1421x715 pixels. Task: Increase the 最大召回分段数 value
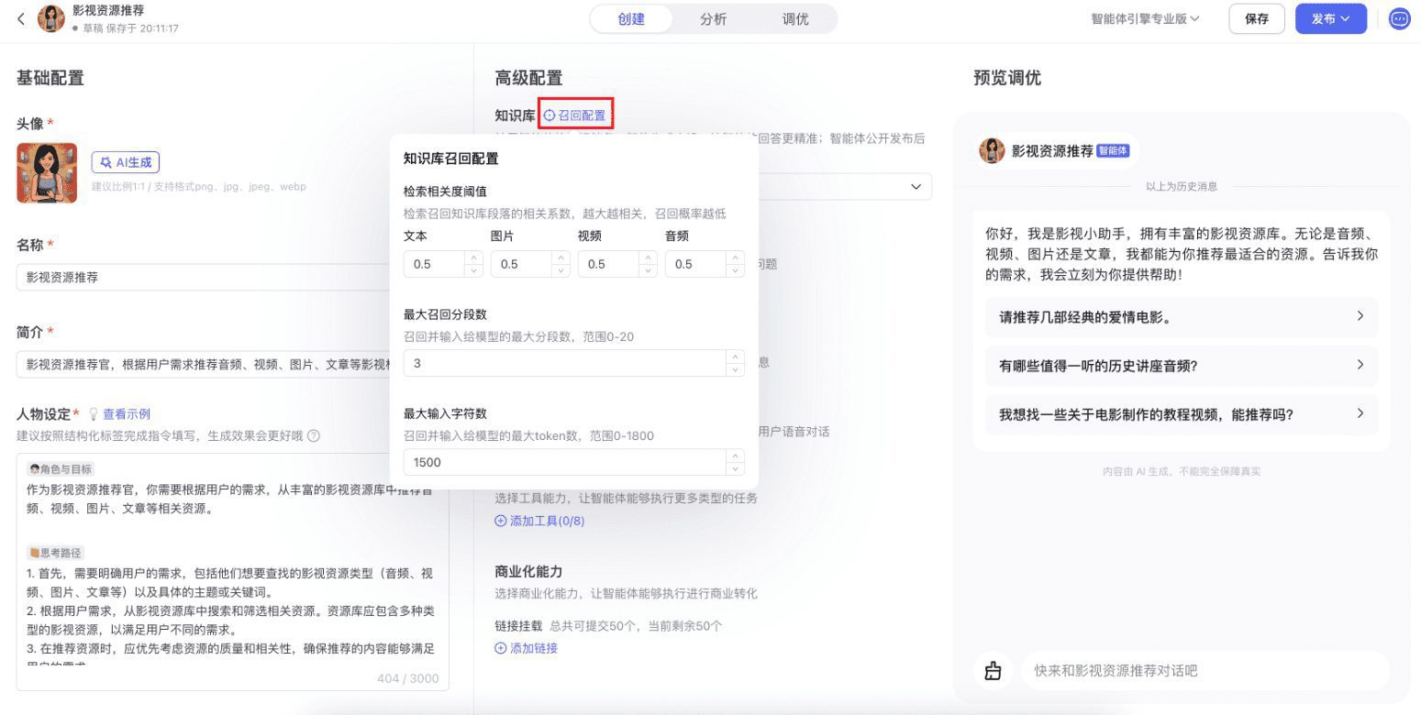[735, 357]
